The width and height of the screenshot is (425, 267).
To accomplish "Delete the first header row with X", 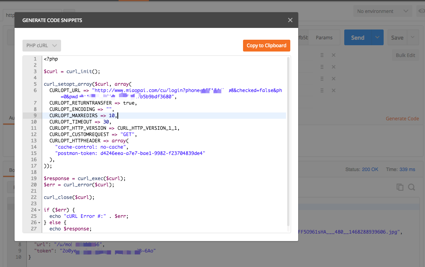I will 334,55.
